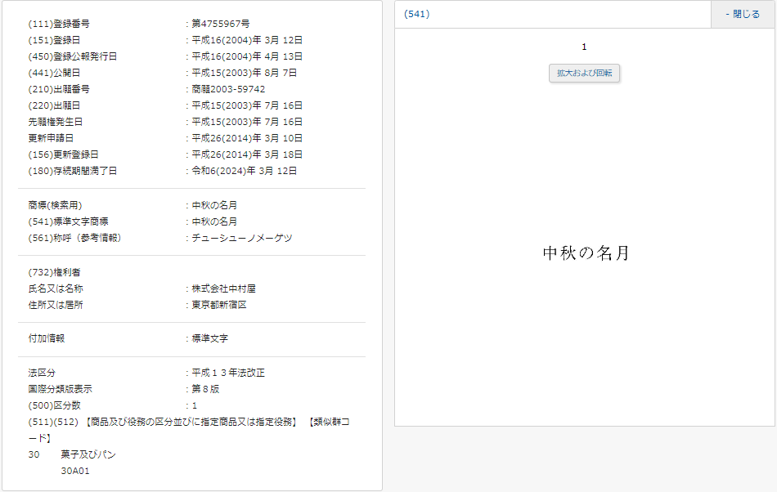
Task: Select international classification 第8版
Action: [x=205, y=389]
